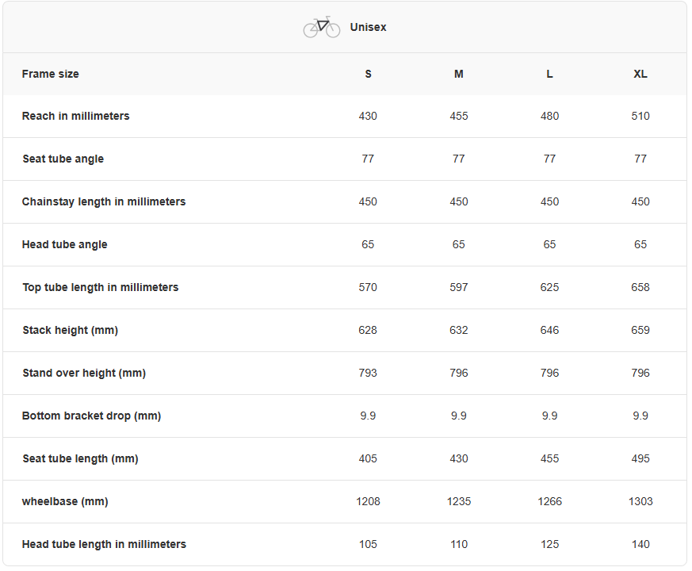Screen dimensions: 692x571
Task: Select the L frame size header
Action: [549, 74]
